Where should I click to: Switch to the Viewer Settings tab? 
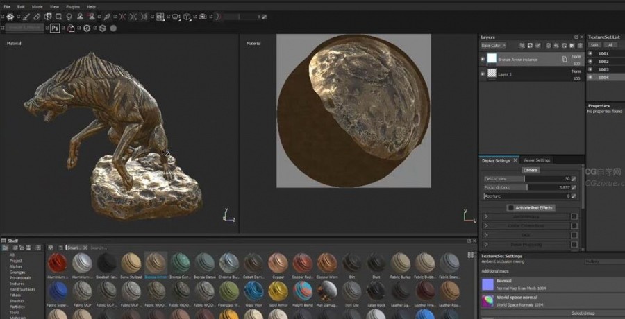click(x=537, y=160)
